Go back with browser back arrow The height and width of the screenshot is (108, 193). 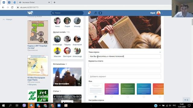tap(3, 7)
